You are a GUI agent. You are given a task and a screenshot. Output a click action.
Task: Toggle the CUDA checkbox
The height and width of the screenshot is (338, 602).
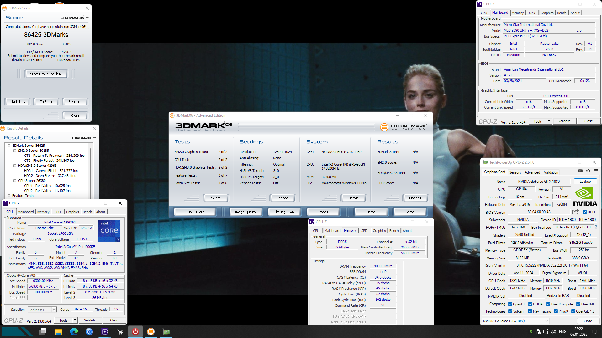pyautogui.click(x=530, y=304)
